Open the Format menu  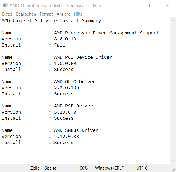coord(46,14)
